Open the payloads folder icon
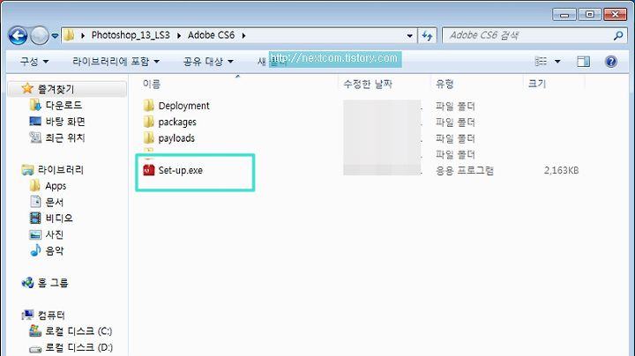 (x=149, y=138)
